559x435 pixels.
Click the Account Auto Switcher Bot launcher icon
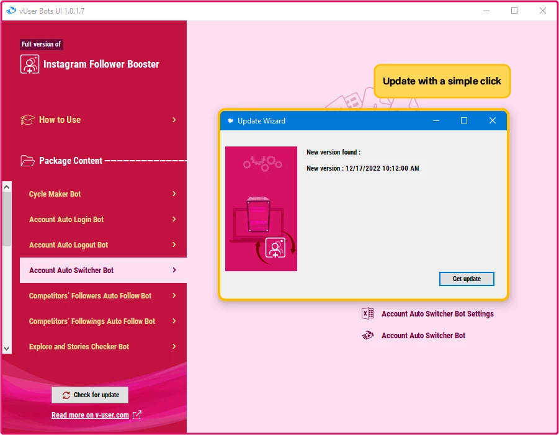[x=367, y=336]
